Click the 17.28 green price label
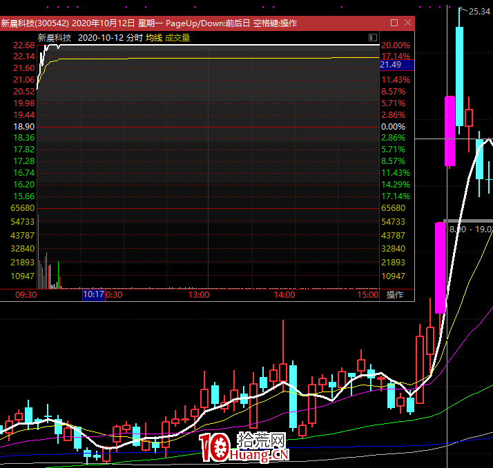Image resolution: width=493 pixels, height=468 pixels. click(24, 161)
